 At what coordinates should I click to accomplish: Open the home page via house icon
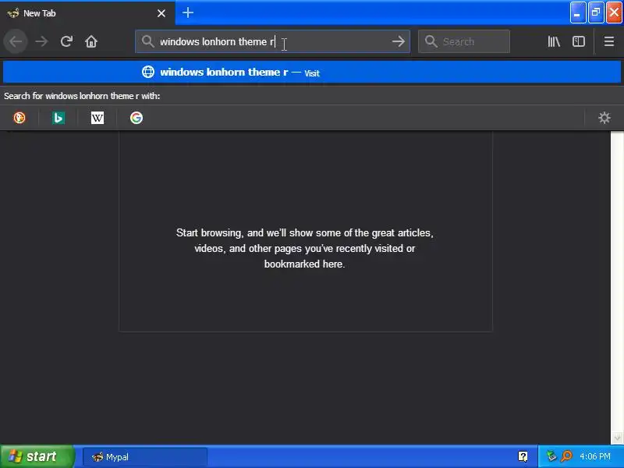(x=91, y=41)
